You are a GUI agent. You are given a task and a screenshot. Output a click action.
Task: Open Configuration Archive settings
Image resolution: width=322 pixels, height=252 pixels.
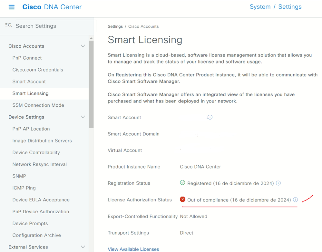pyautogui.click(x=36, y=235)
